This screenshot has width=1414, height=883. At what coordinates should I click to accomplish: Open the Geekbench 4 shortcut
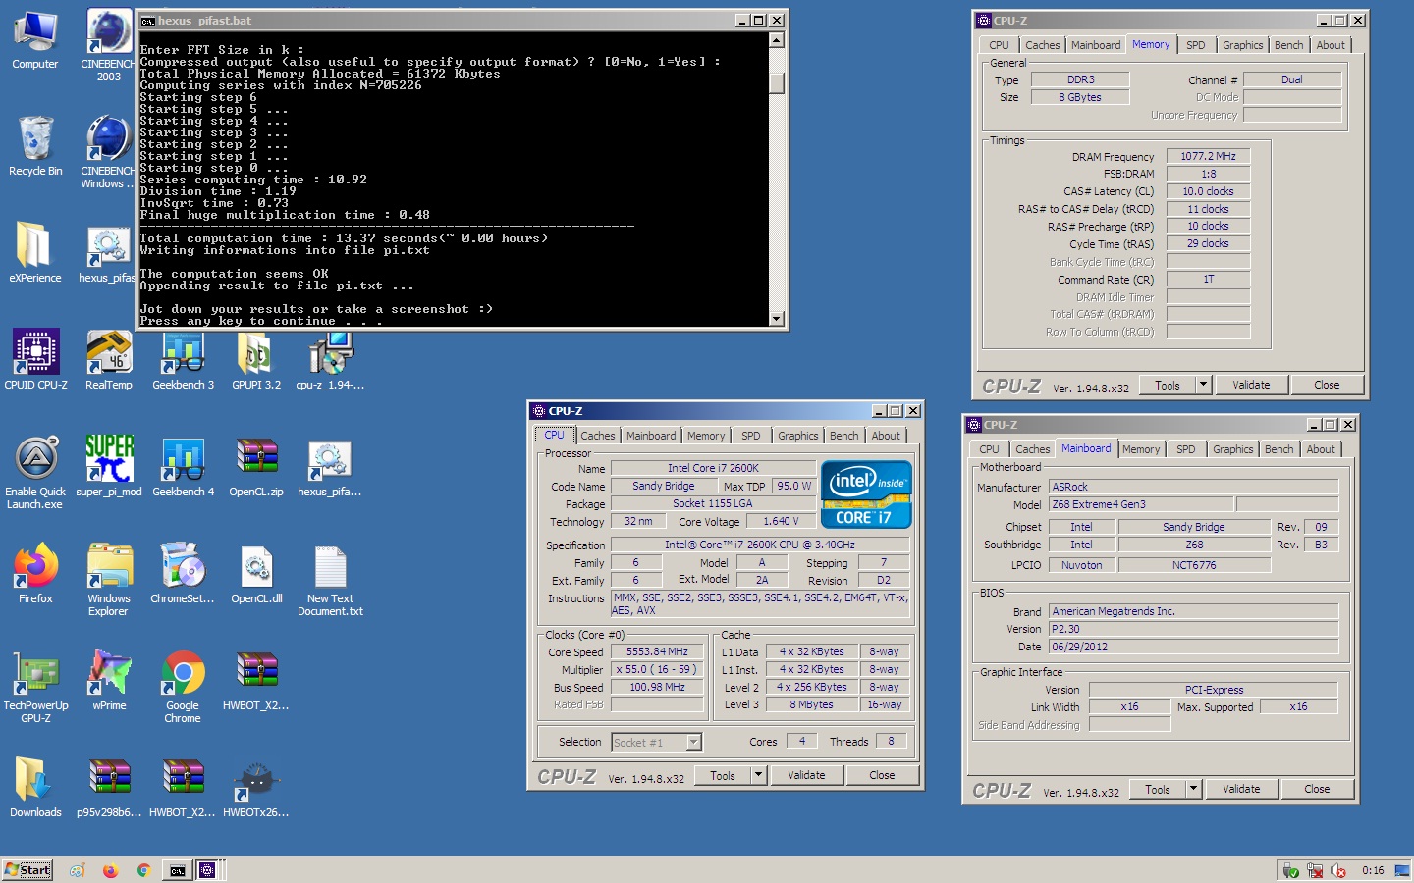click(x=183, y=468)
